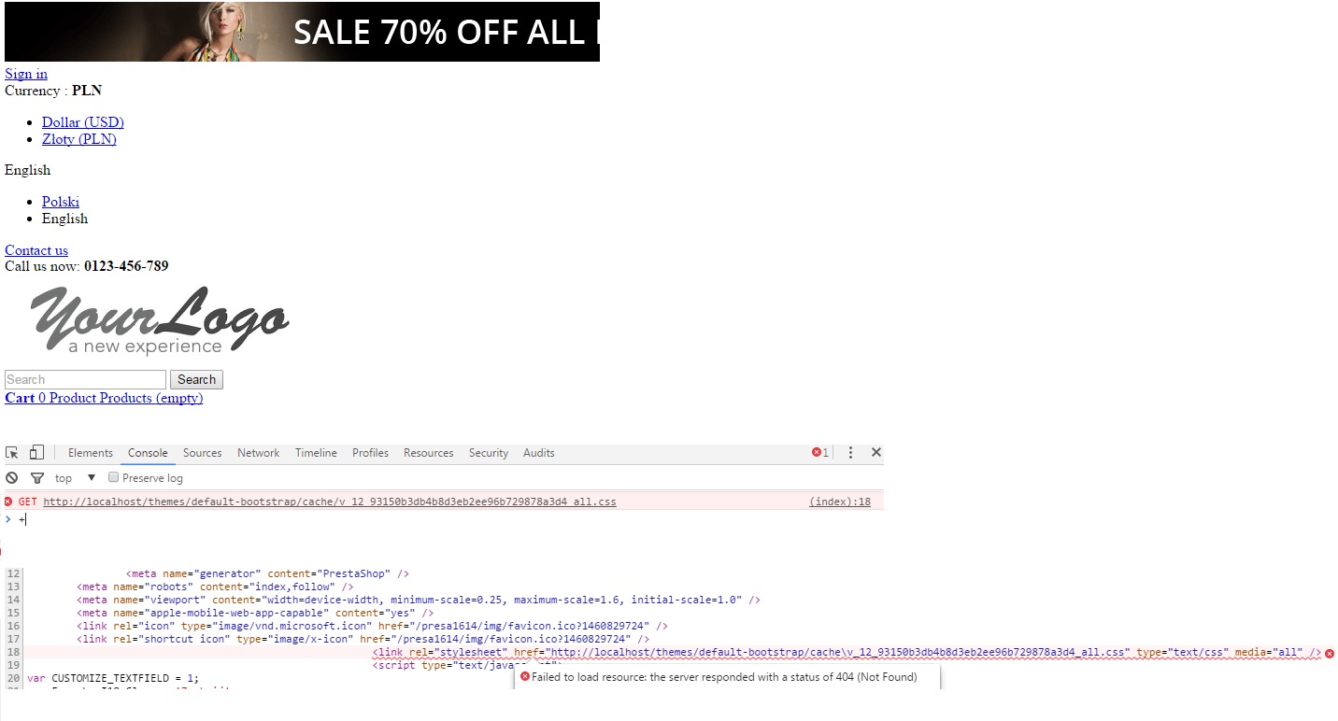Image resolution: width=1338 pixels, height=721 pixels.
Task: Focus the Search input field
Action: [x=85, y=379]
